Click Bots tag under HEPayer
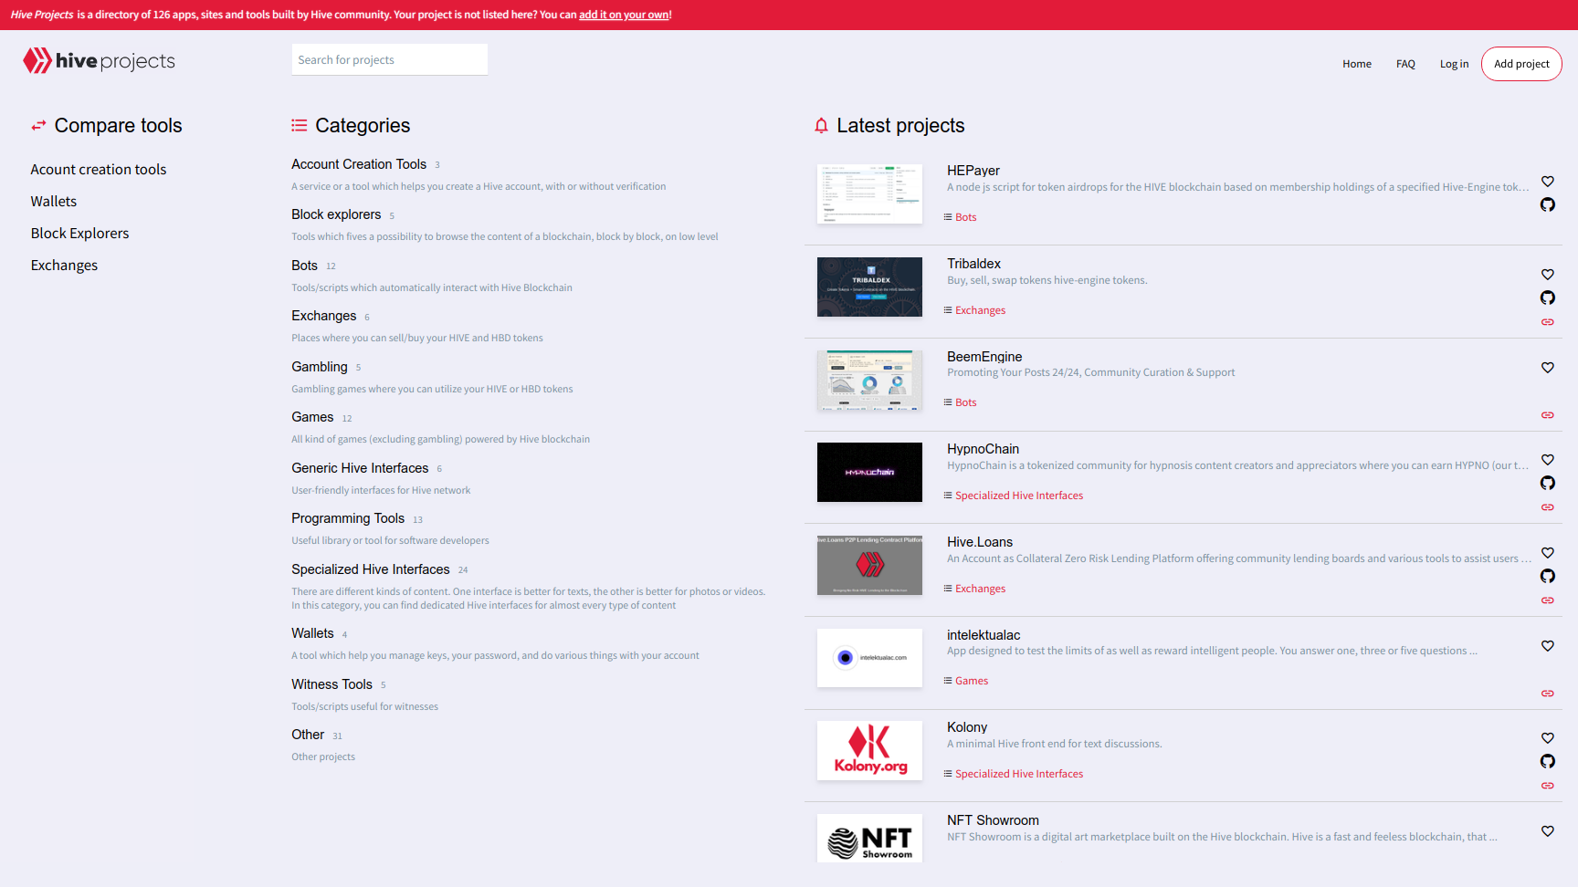Image resolution: width=1578 pixels, height=887 pixels. point(965,217)
